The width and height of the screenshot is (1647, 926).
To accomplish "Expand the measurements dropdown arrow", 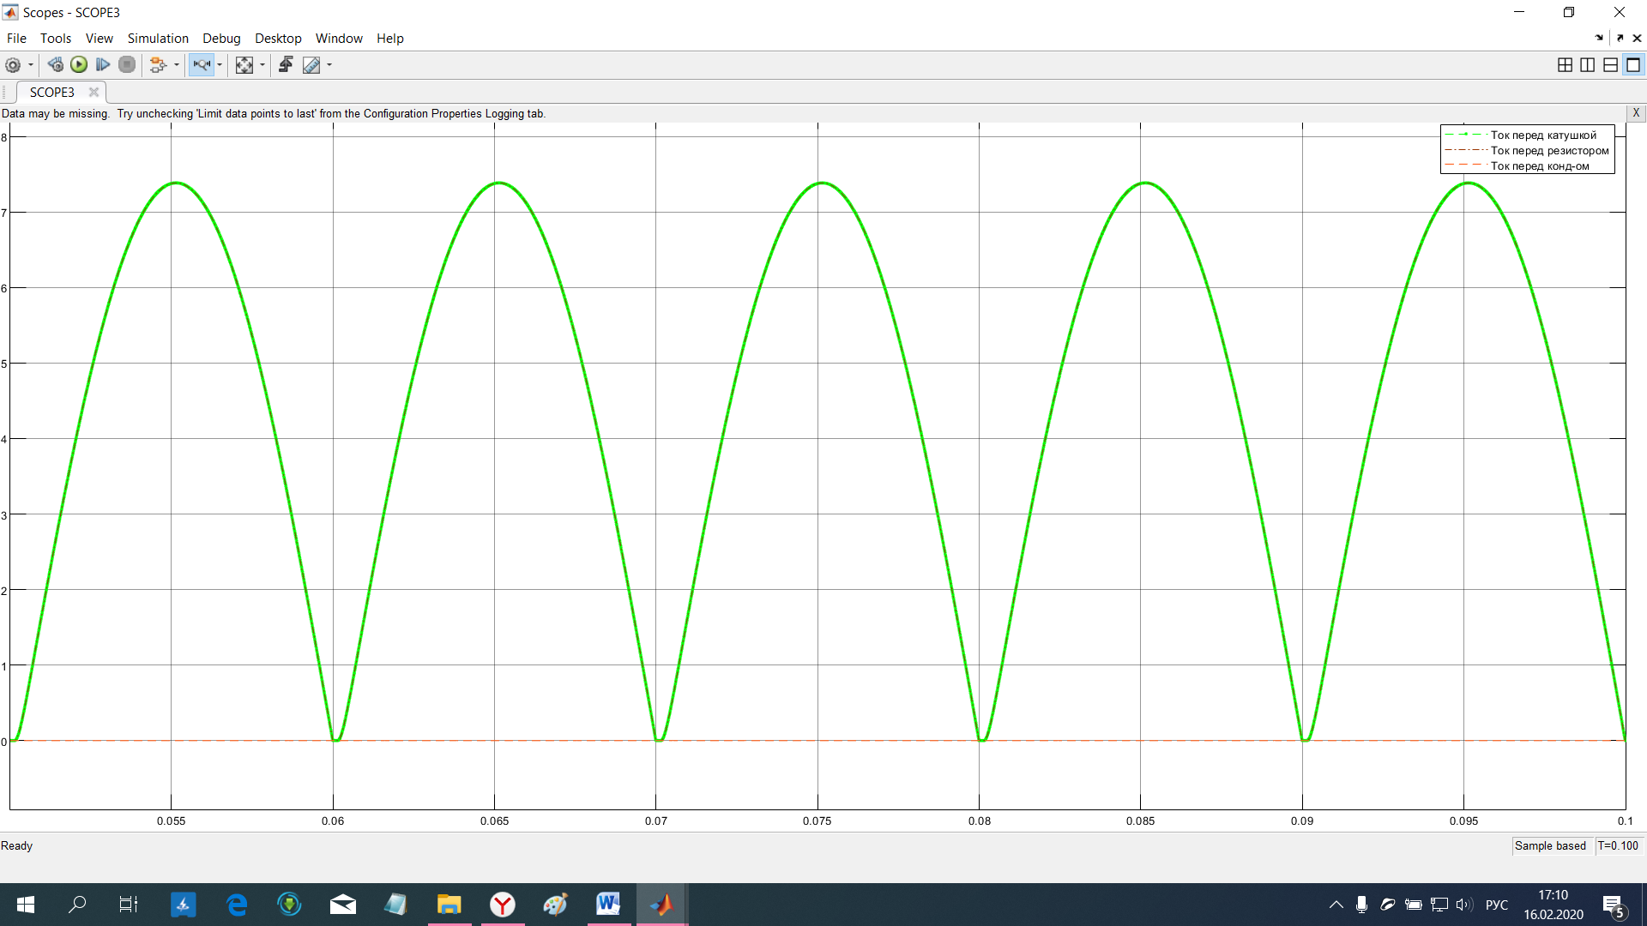I will [329, 65].
